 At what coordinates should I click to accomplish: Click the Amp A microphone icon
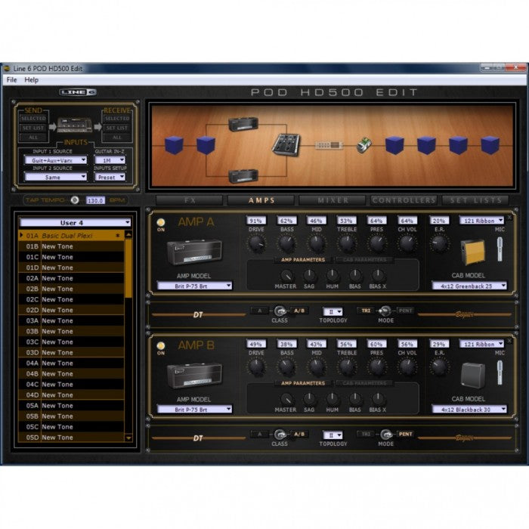pos(500,249)
